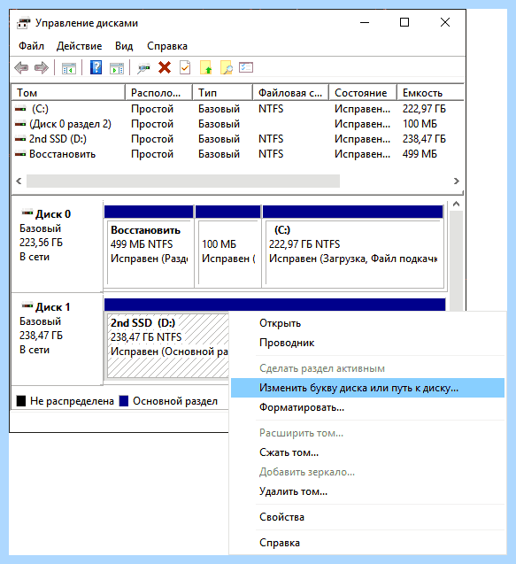Click volume icon of Диск 0 раздел 2
Screen dimensions: 516x564
coord(20,124)
